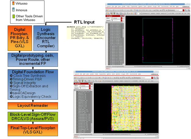Click Search field in Chip Editor Navigator
Image resolution: width=191 pixels, height=139 pixels.
pyautogui.click(x=84, y=88)
